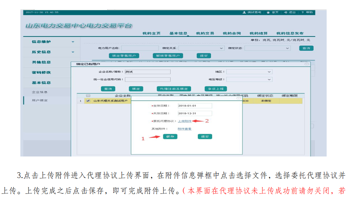347x213 pixels.
Task: Select 企业信息 in the sidebar
Action: pos(40,92)
